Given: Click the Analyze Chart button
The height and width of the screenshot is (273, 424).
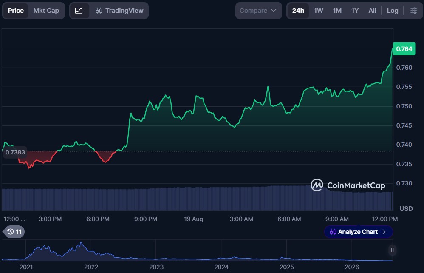Looking at the screenshot, I should point(358,232).
